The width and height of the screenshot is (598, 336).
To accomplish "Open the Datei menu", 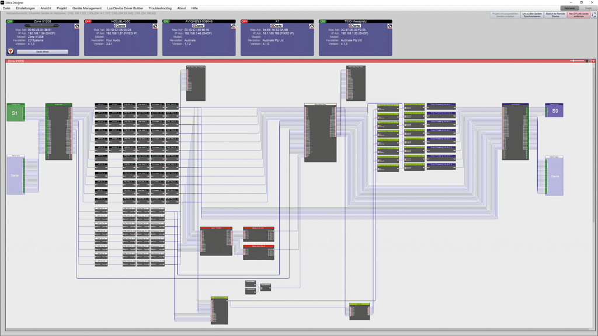I will 6,8.
